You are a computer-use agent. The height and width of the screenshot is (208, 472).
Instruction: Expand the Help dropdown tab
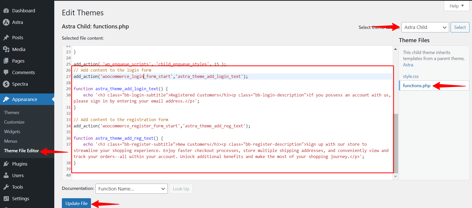(456, 6)
